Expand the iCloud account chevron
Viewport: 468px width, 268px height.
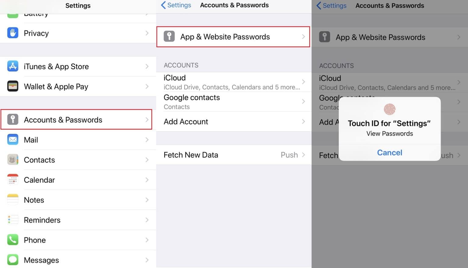[303, 82]
